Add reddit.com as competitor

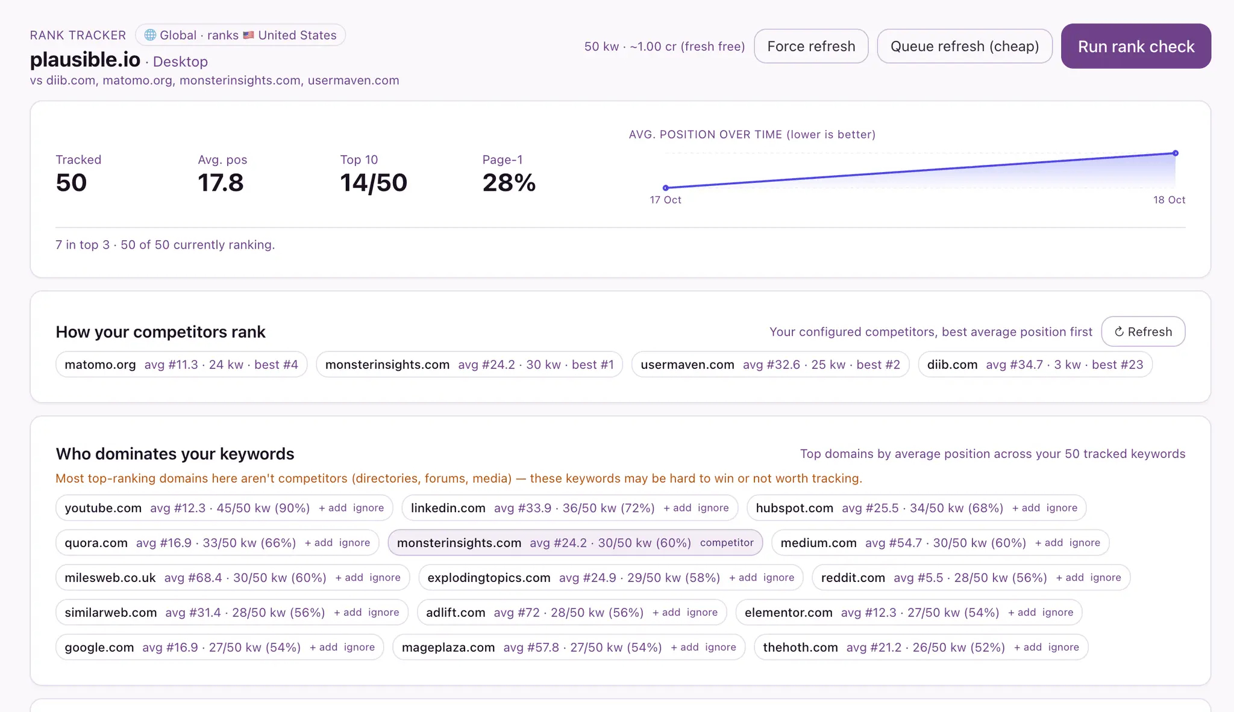[1070, 578]
